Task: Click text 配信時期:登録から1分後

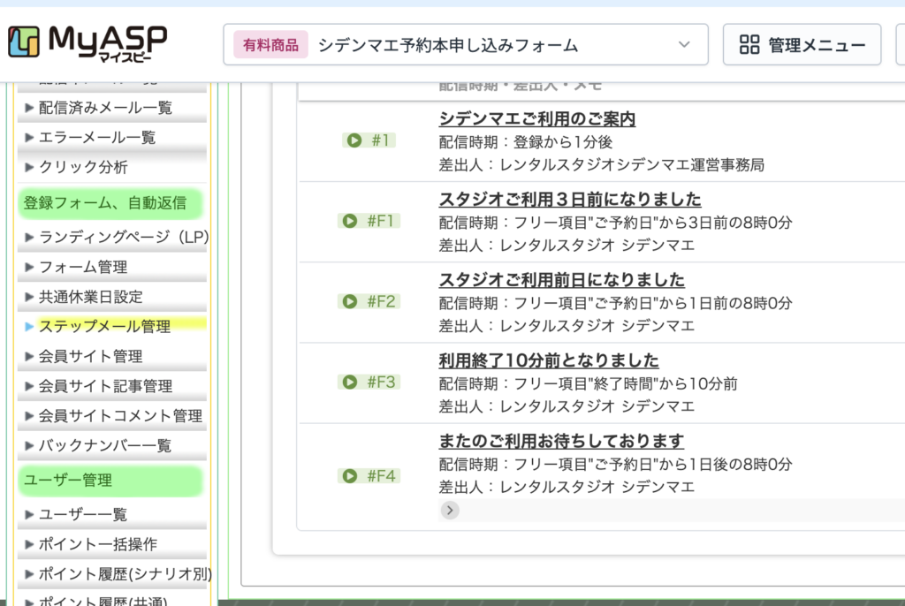Action: pyautogui.click(x=526, y=142)
